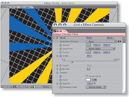Click the Blending Mode stopwatch icon

click(x=60, y=87)
